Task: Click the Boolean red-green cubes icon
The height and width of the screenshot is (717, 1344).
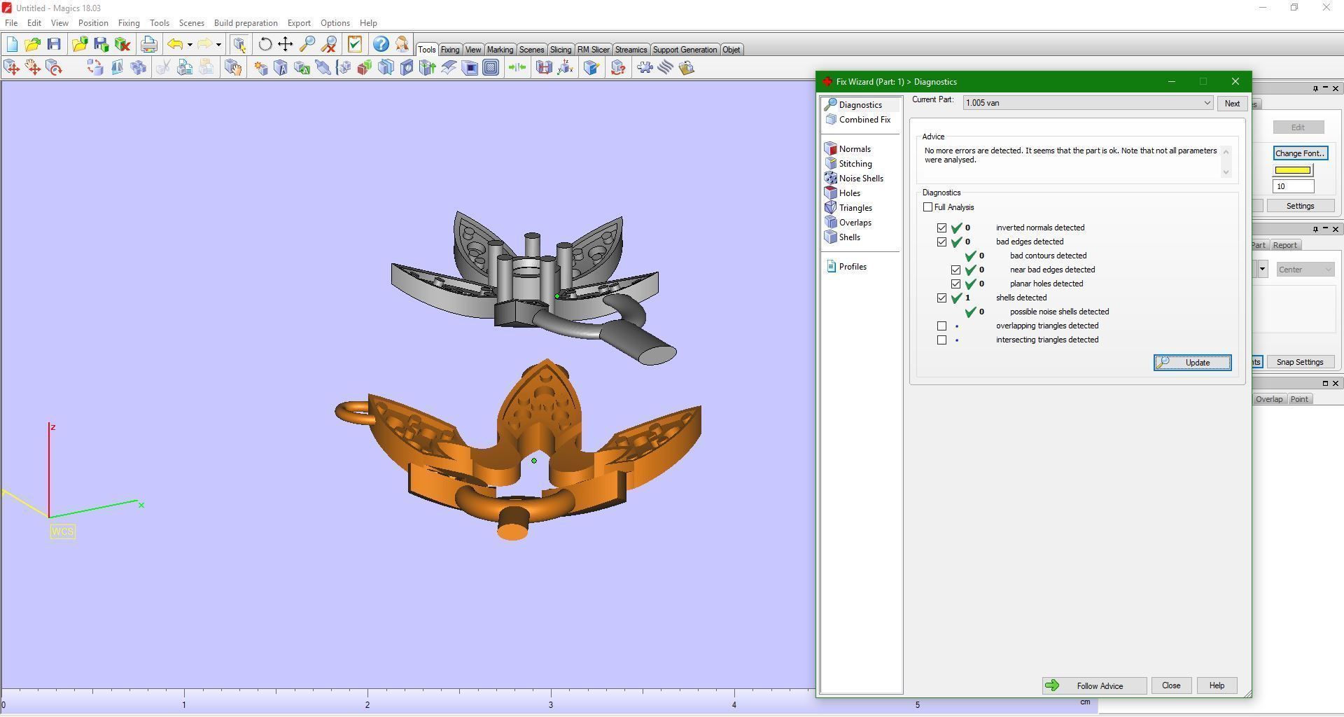Action: click(x=365, y=68)
